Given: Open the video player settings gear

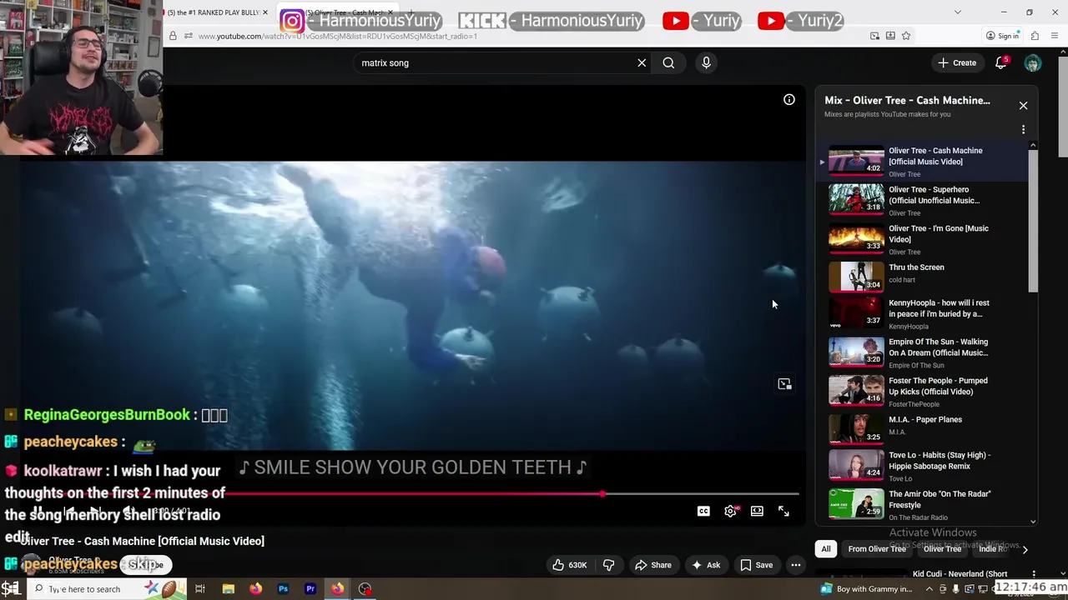Looking at the screenshot, I should [x=730, y=511].
